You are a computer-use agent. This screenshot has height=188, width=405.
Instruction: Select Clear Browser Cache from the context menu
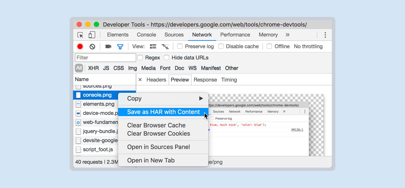tap(156, 125)
